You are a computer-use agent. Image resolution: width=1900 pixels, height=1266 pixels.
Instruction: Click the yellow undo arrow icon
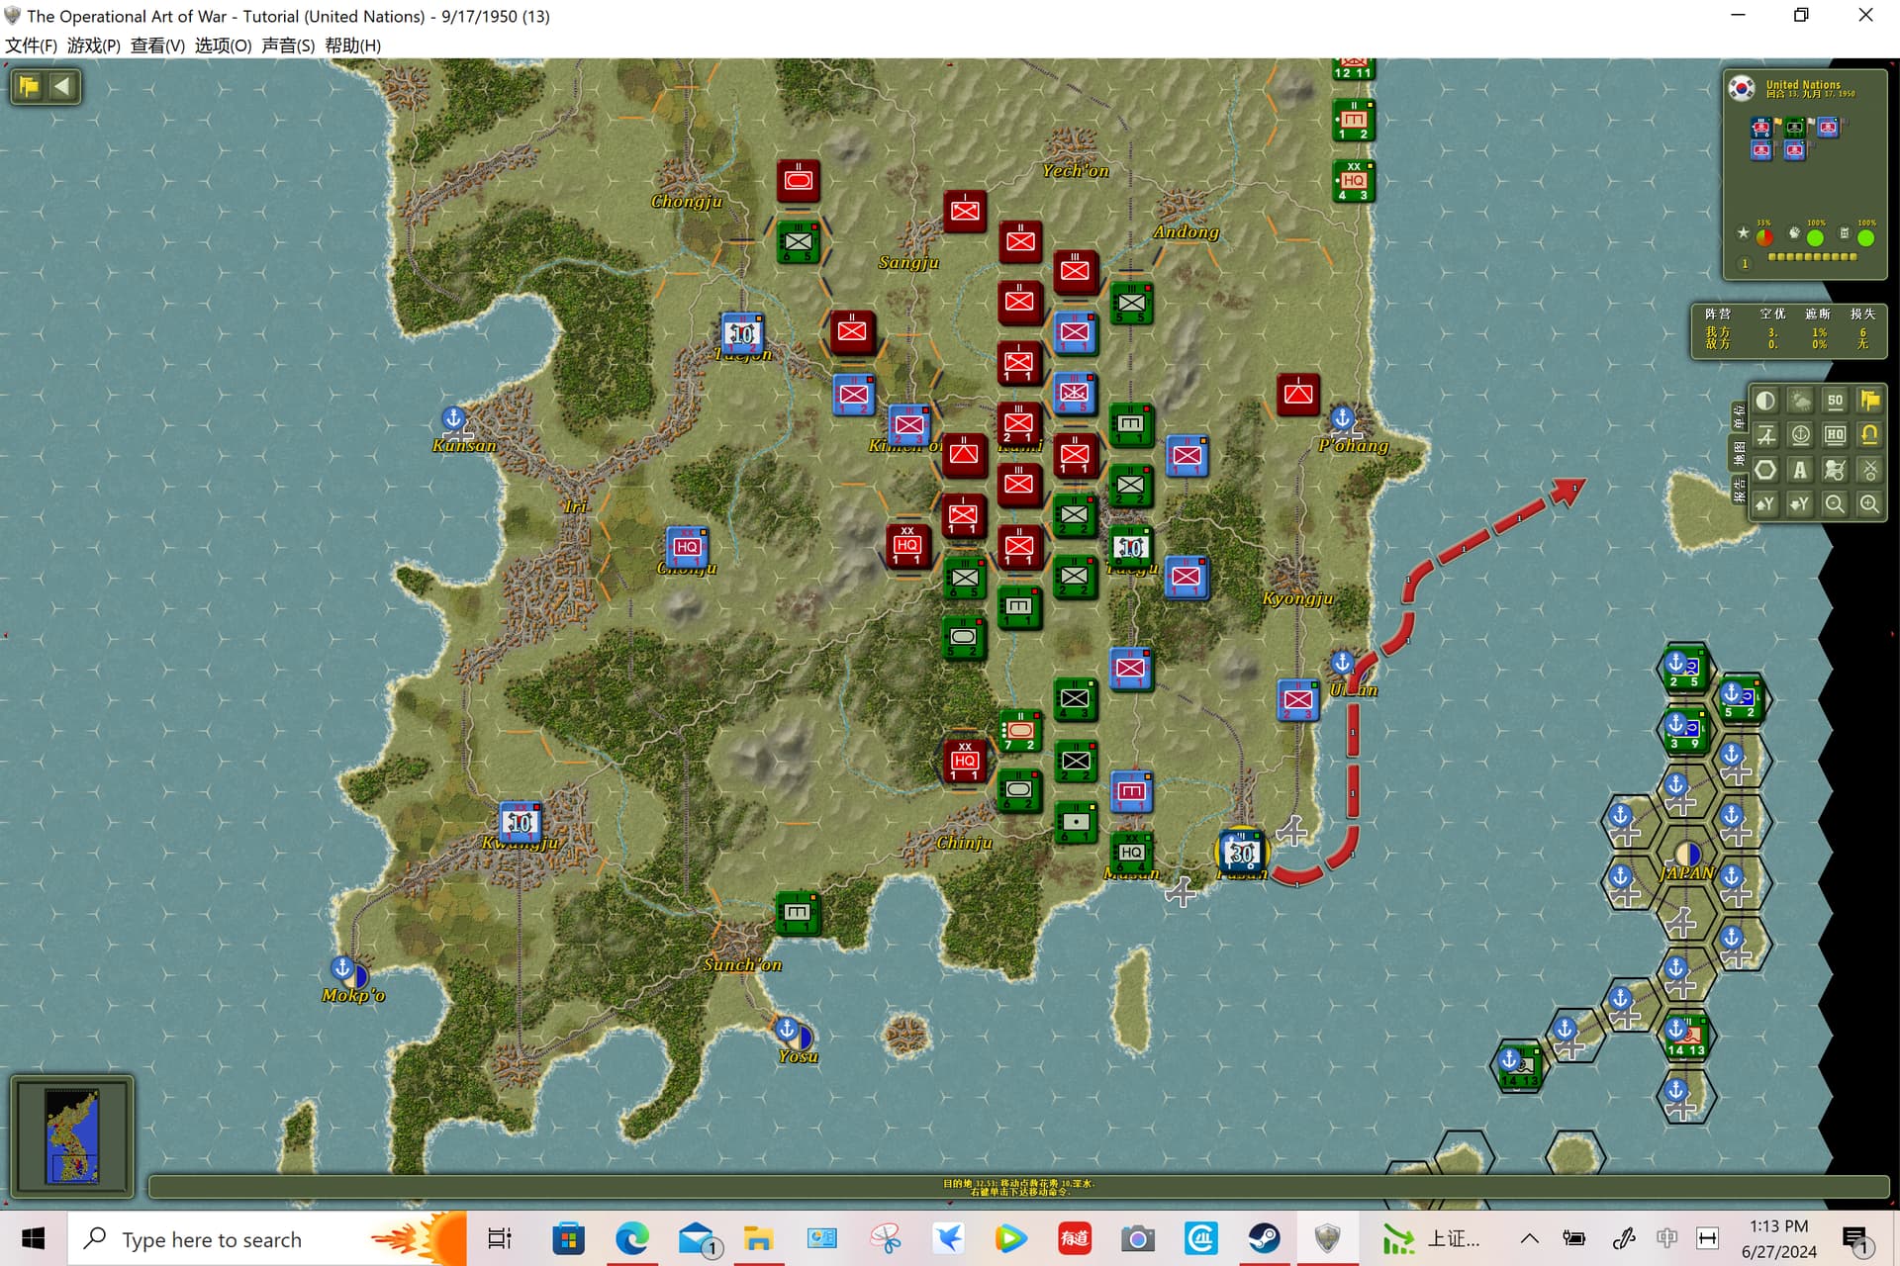[1869, 435]
